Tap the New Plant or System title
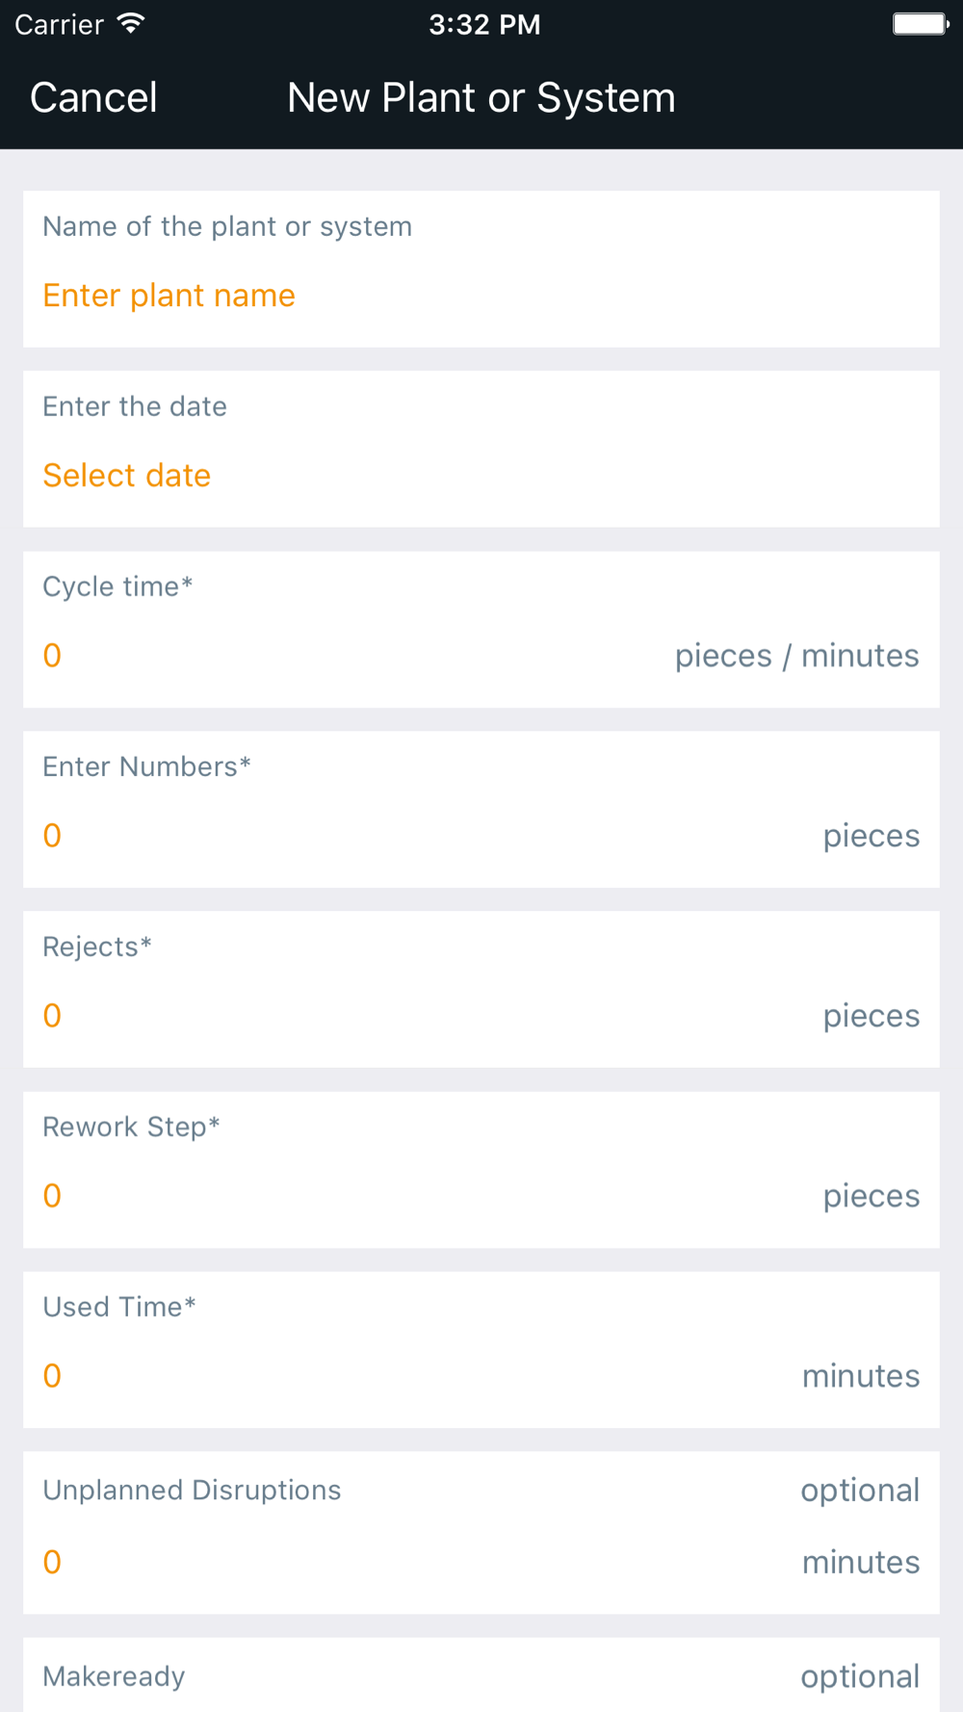Viewport: 963px width, 1712px height. 481,98
